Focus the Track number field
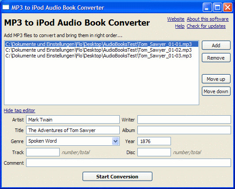 (43, 152)
